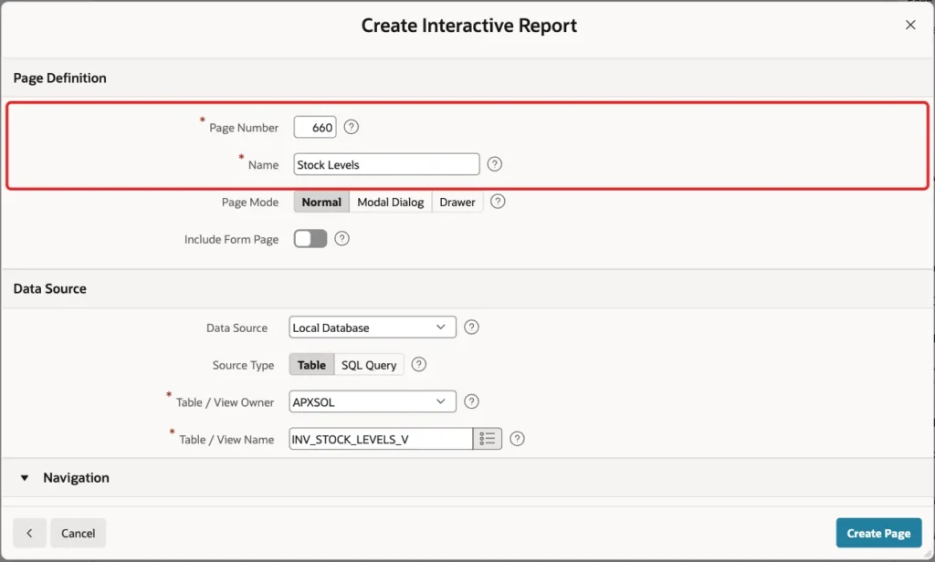Open help for Include Form Page
The height and width of the screenshot is (562, 935).
tap(341, 239)
